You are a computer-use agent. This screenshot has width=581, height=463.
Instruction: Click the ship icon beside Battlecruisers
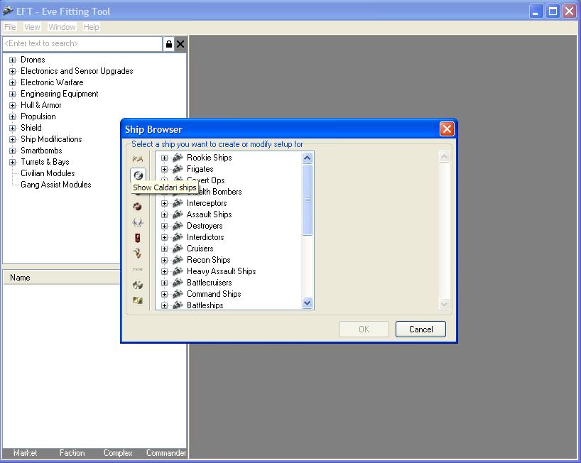178,282
